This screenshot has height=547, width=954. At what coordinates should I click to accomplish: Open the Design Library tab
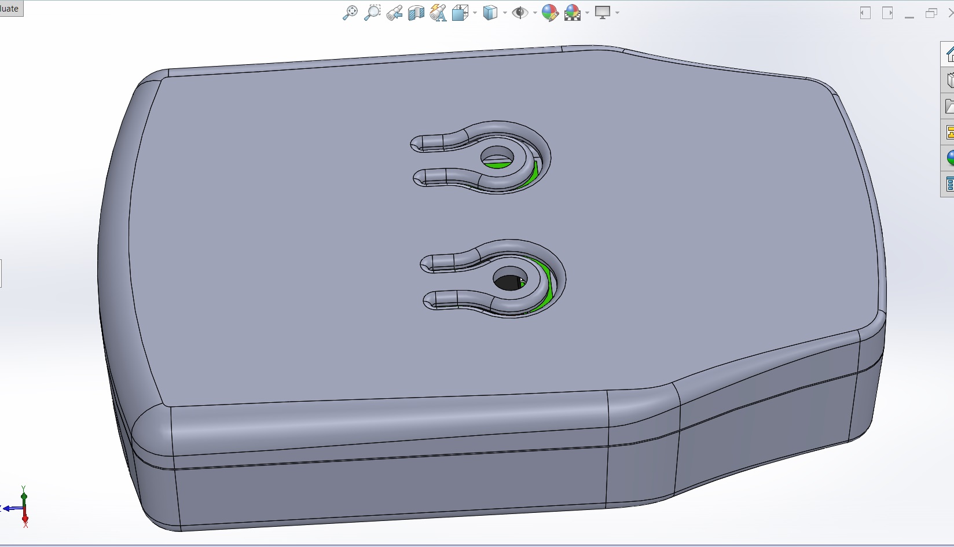point(948,80)
